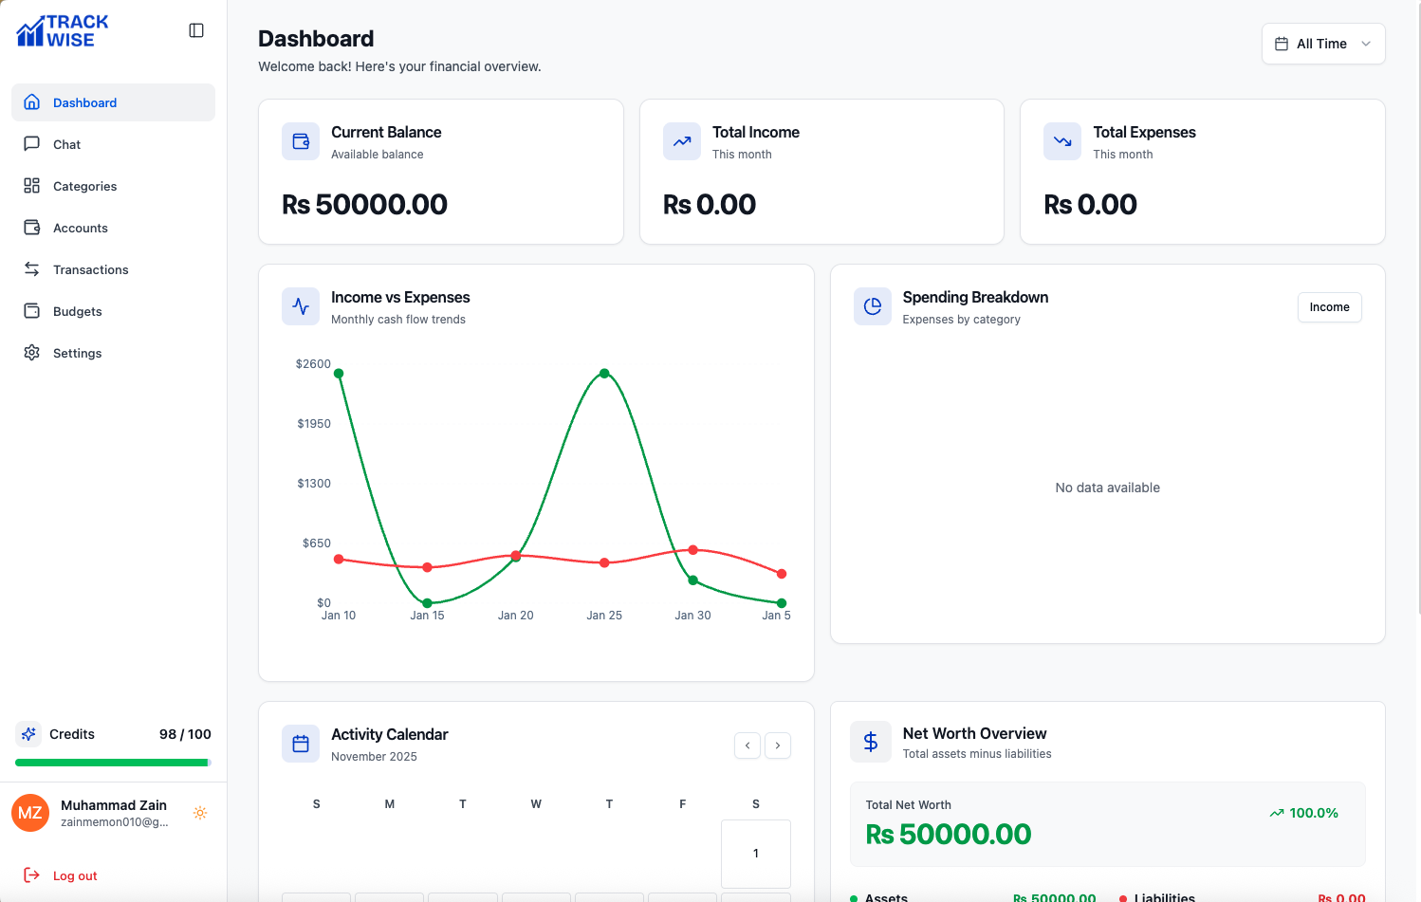Open the Chat section from the sidebar

click(x=32, y=144)
